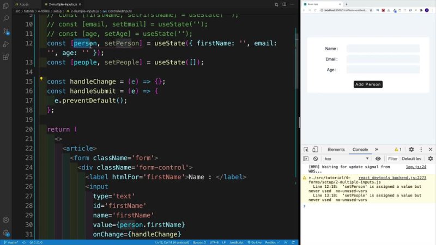Click the master branch indicator
Screen dimensions: 436x245
pos(11,242)
